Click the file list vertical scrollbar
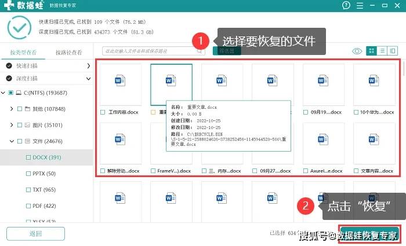 click(x=404, y=68)
